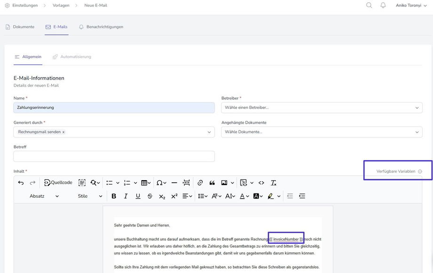Open the Angehängte Dokumente dropdown
Viewport: 433px width, 273px height.
(321, 132)
